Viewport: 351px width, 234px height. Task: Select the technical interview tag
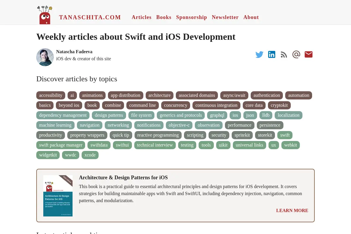[155, 145]
